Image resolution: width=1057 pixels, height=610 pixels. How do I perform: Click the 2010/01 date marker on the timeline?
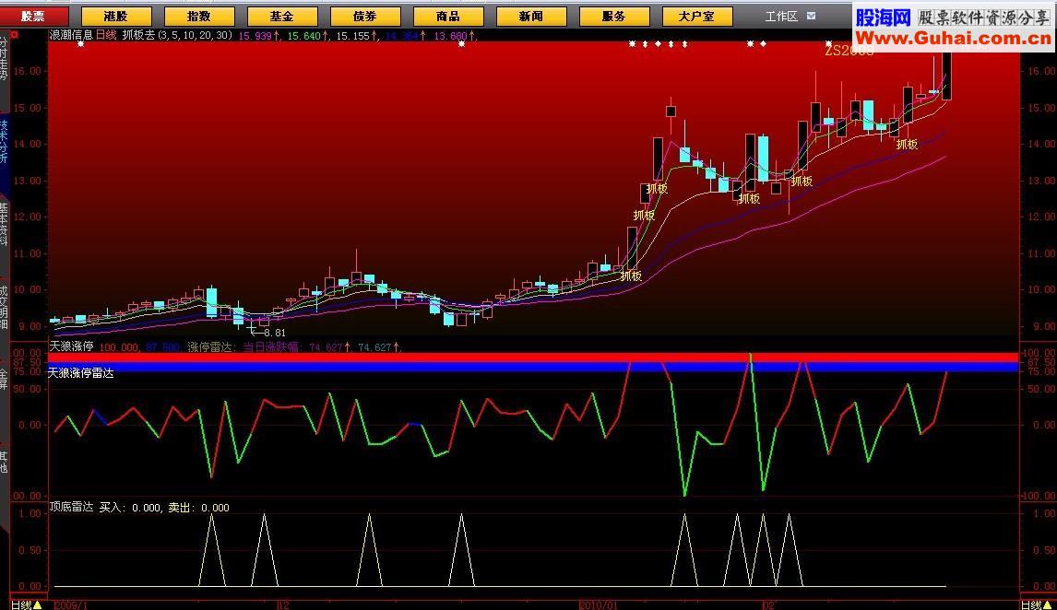tap(599, 605)
